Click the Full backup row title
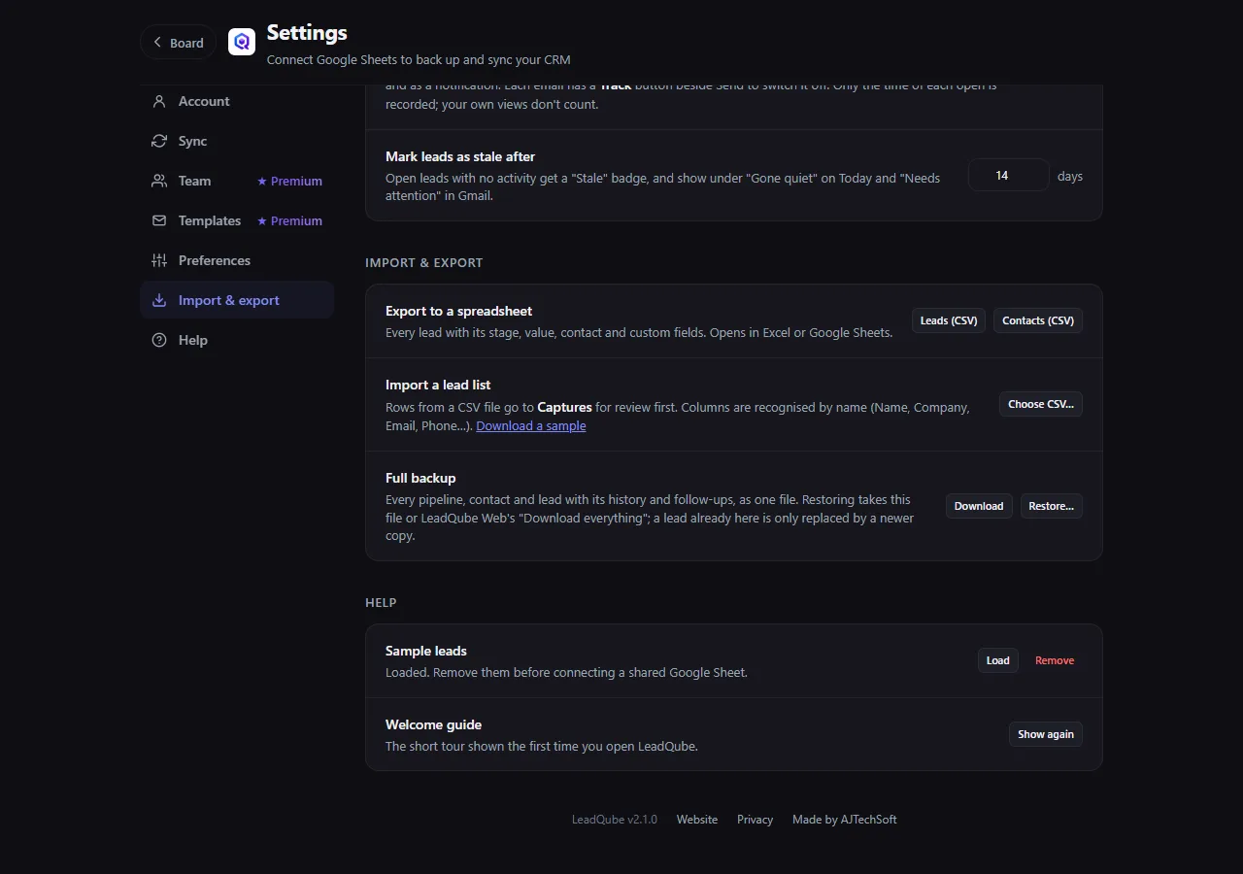 tap(420, 478)
